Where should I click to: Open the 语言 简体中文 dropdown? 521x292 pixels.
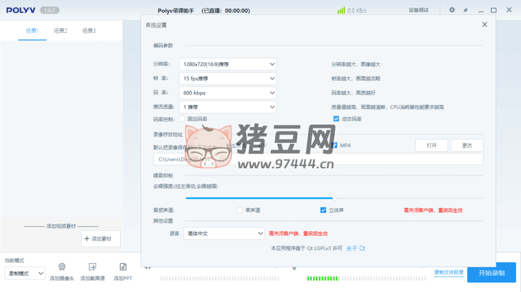point(224,233)
